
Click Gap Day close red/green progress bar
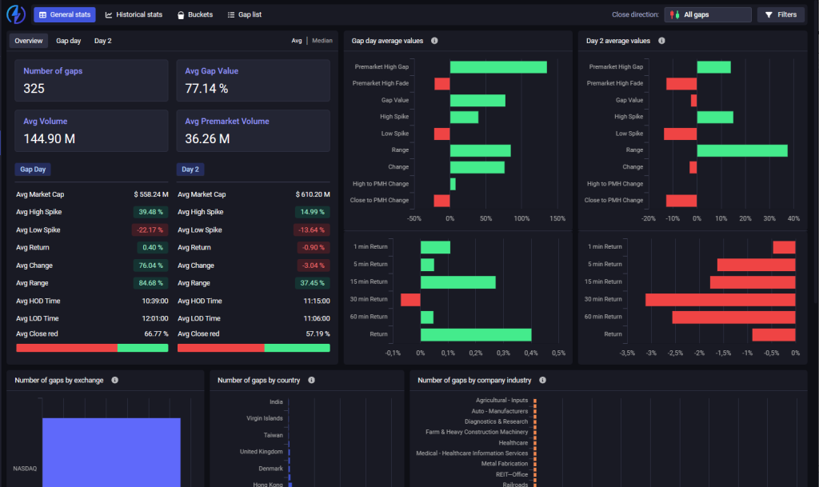(x=92, y=348)
